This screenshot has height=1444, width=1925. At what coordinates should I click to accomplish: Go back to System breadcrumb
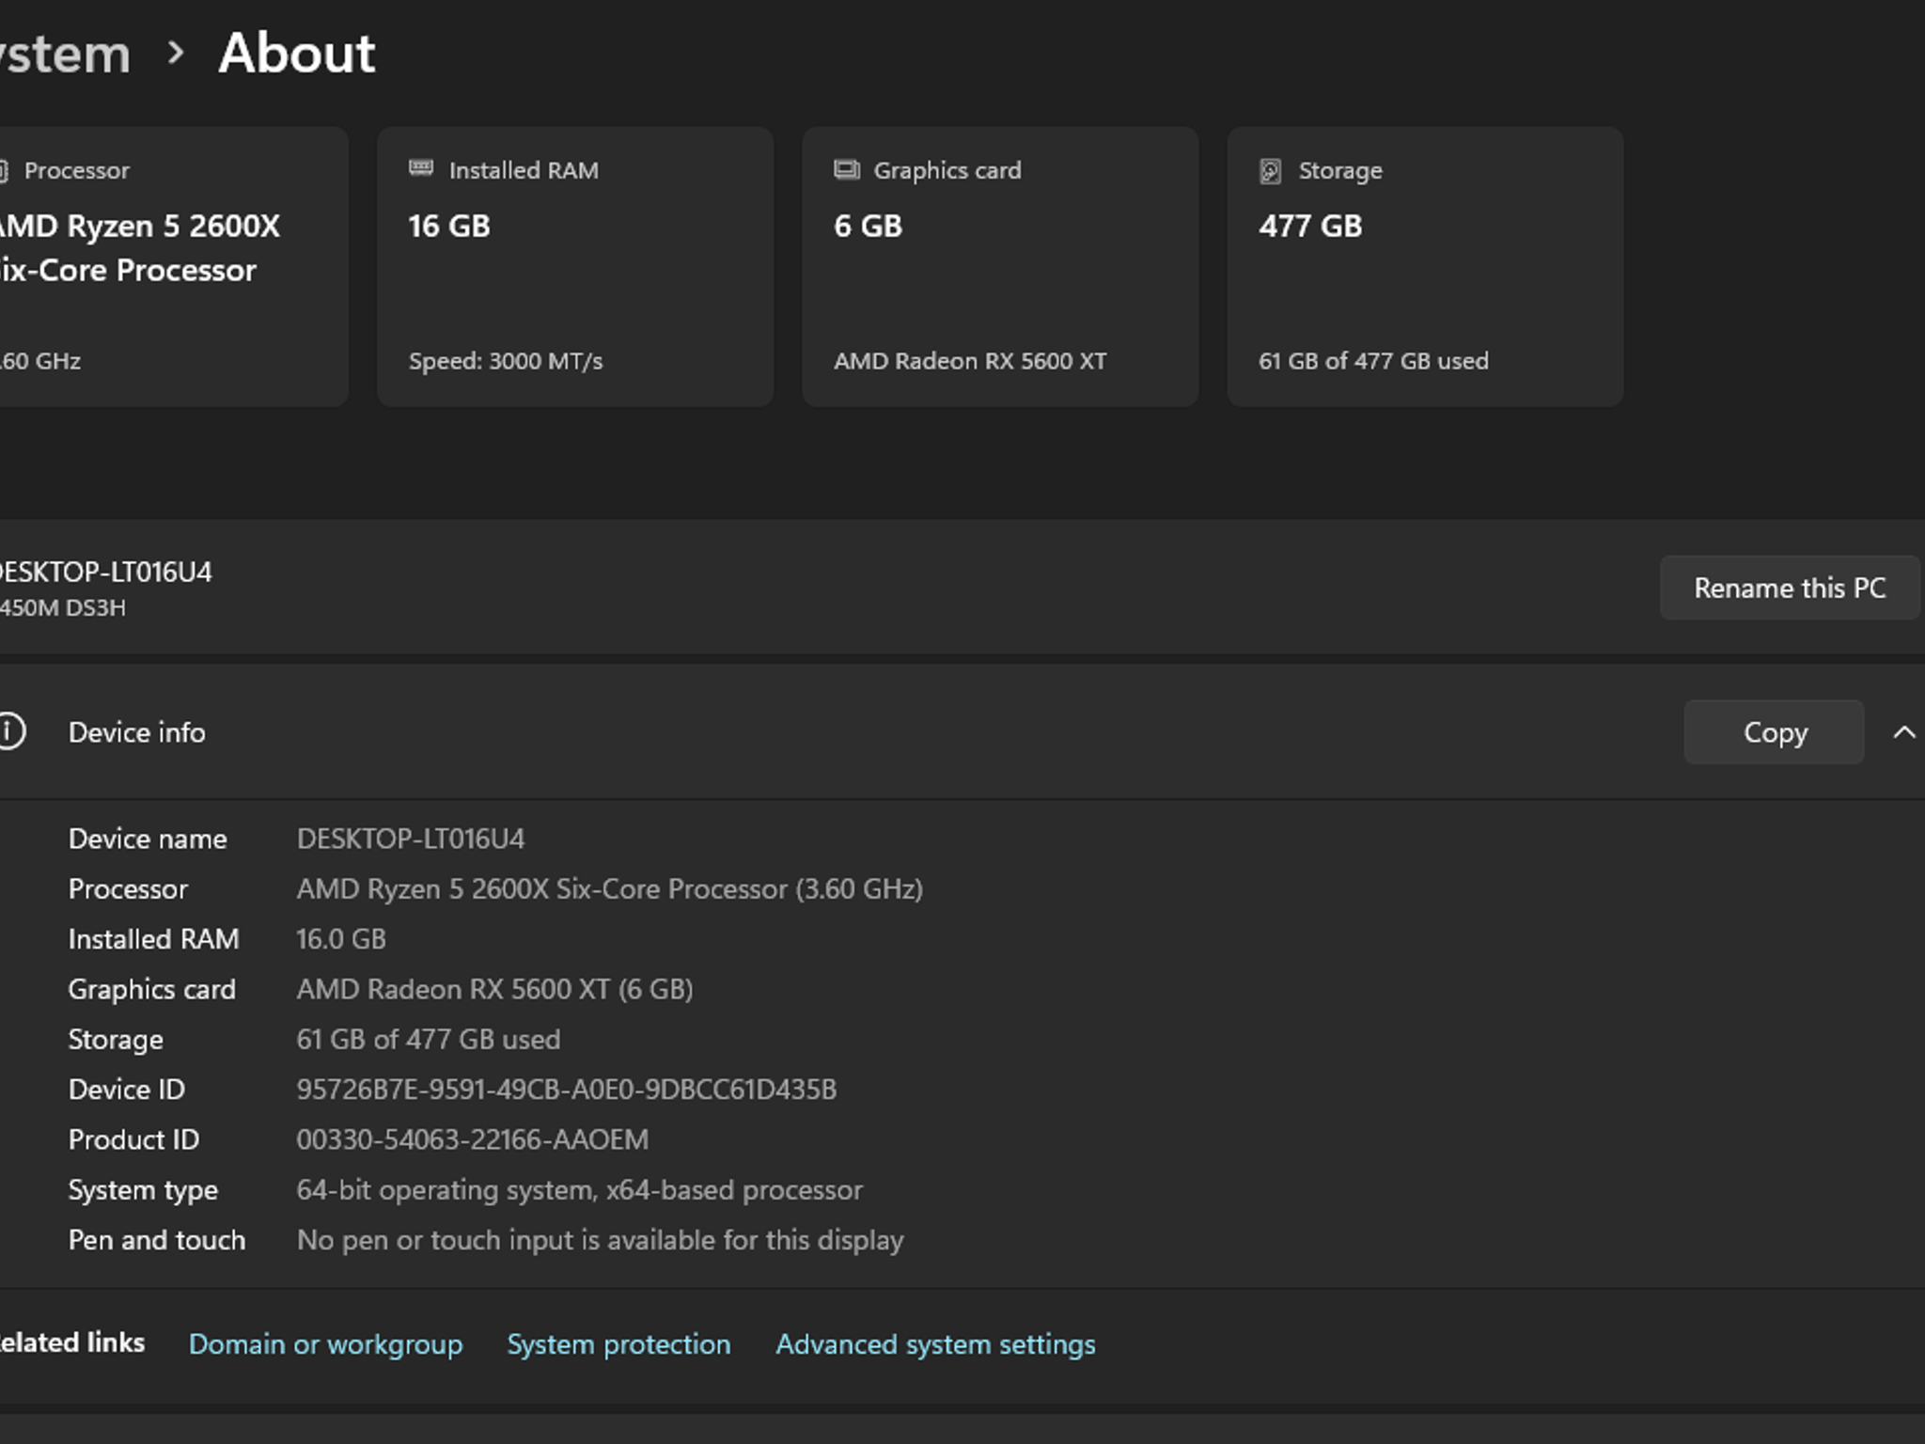coord(64,54)
